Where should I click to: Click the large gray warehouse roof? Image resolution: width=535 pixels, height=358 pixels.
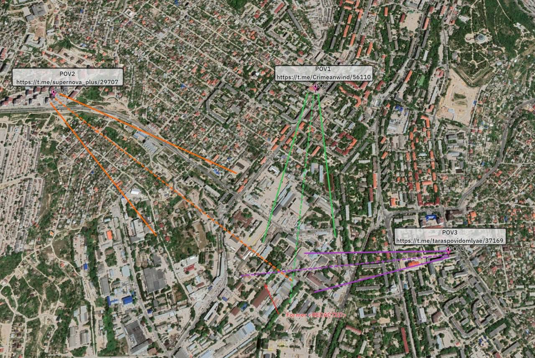(154, 279)
